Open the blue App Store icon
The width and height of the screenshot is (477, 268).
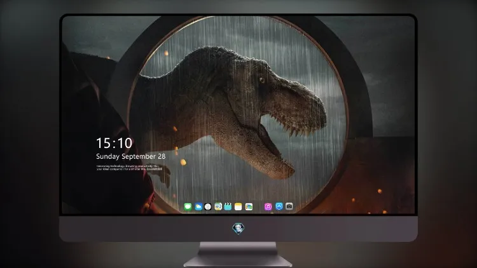click(279, 206)
